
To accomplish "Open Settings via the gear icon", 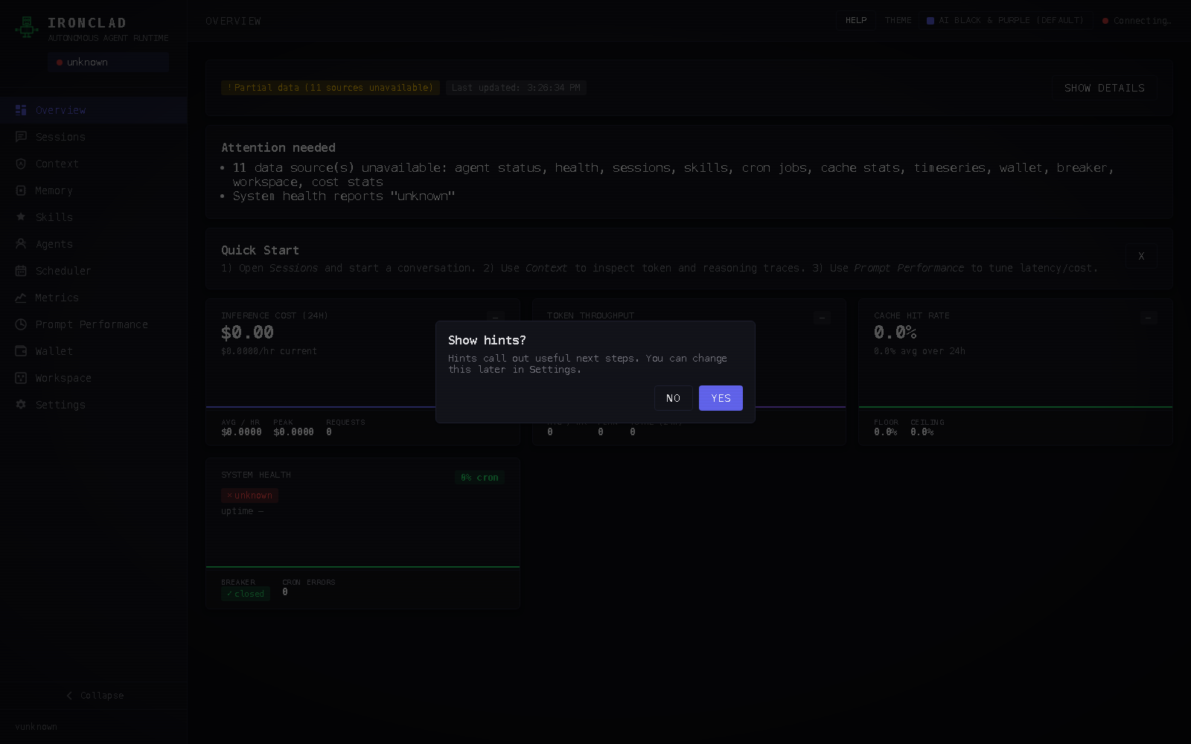I will click(x=22, y=405).
